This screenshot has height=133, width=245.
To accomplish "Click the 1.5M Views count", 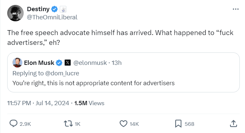I will coord(89,103).
